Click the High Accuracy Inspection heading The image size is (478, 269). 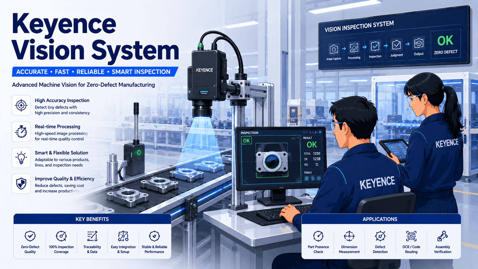[x=62, y=100]
